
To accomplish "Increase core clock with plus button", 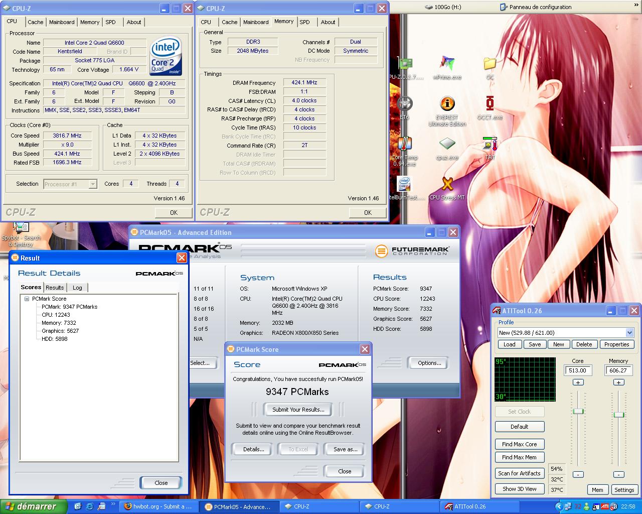I will [x=578, y=382].
